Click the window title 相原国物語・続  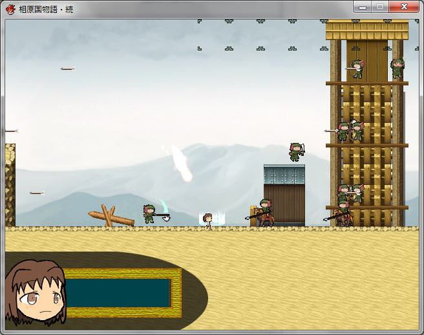(49, 9)
